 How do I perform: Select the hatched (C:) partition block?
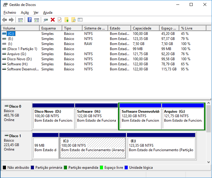(93, 146)
